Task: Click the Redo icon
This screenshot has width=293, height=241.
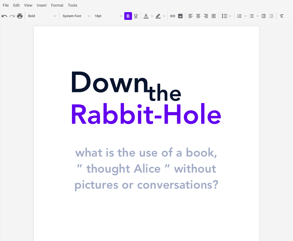Action: [12, 16]
